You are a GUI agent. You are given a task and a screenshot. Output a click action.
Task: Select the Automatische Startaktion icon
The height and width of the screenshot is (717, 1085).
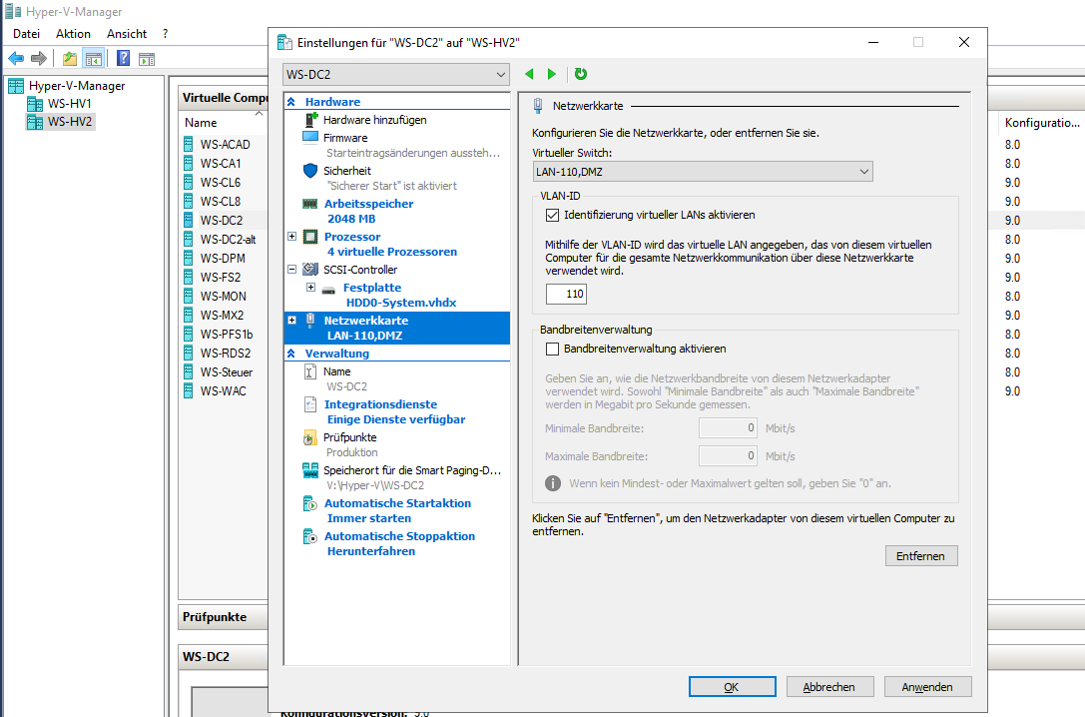coord(310,504)
